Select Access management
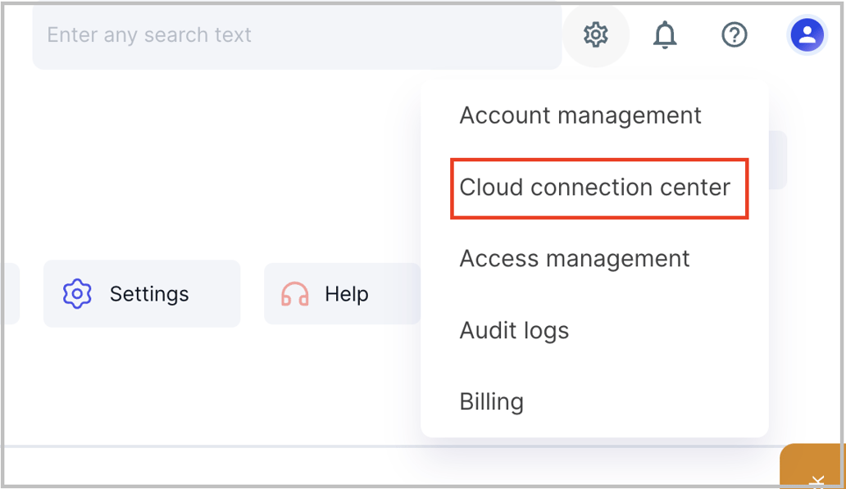The image size is (846, 489). (575, 259)
